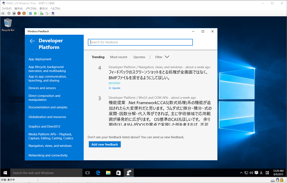The image size is (287, 183).
Task: Click the green Reset toolbar icon
Action: [x=35, y=13]
